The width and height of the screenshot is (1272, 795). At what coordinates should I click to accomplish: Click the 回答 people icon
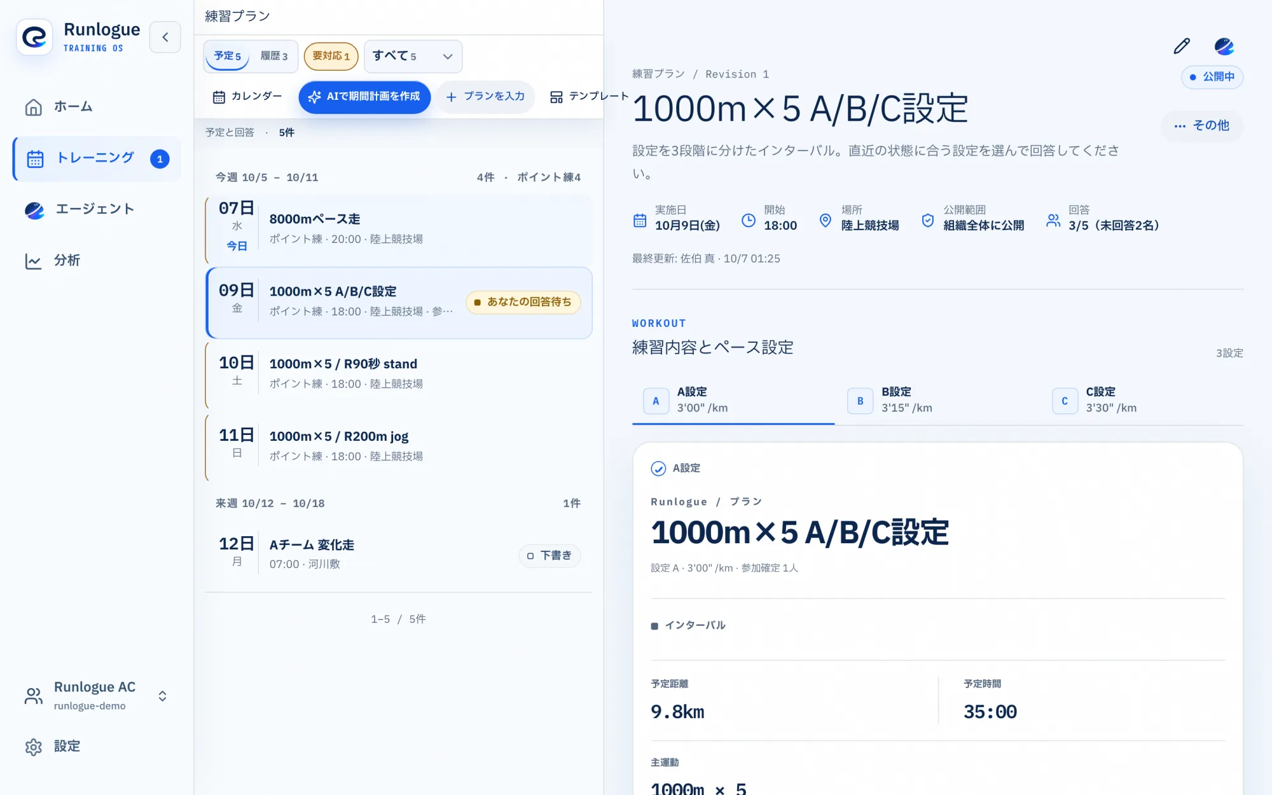(1053, 221)
